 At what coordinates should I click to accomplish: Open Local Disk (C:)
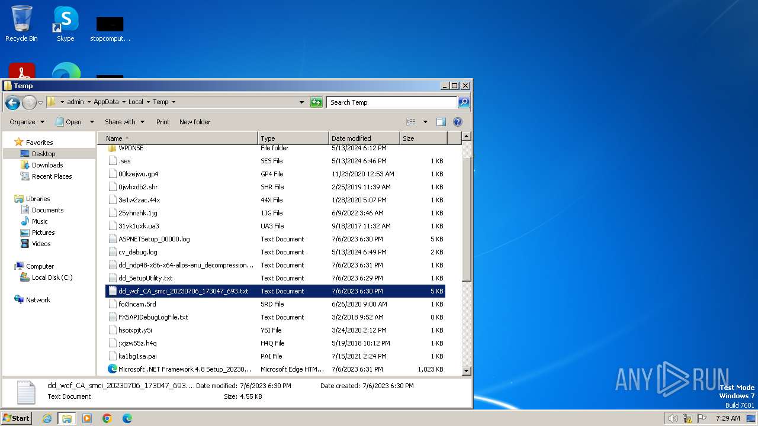[x=52, y=277]
